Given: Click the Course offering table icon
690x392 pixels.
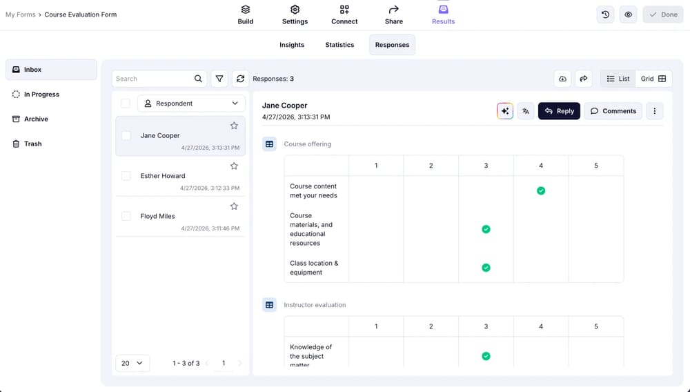Looking at the screenshot, I should (x=269, y=144).
